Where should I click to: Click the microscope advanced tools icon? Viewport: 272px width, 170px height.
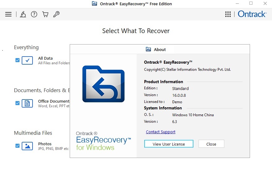click(x=23, y=14)
